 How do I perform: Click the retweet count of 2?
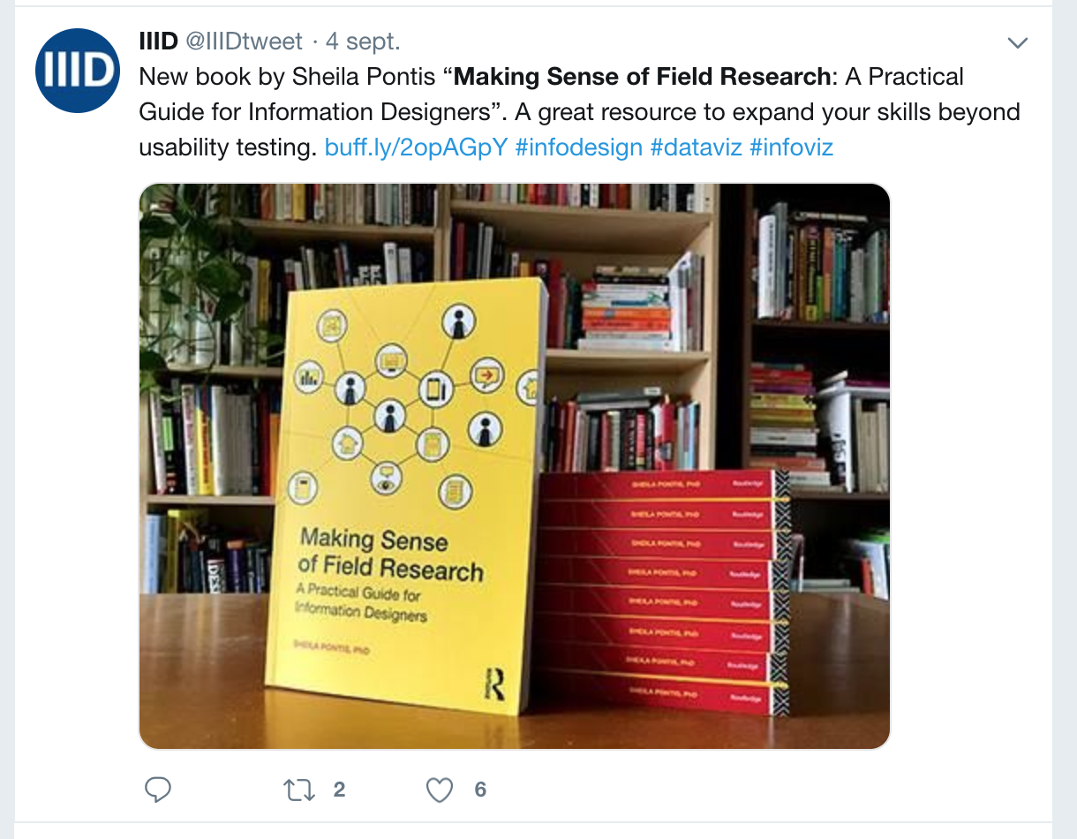pyautogui.click(x=339, y=790)
